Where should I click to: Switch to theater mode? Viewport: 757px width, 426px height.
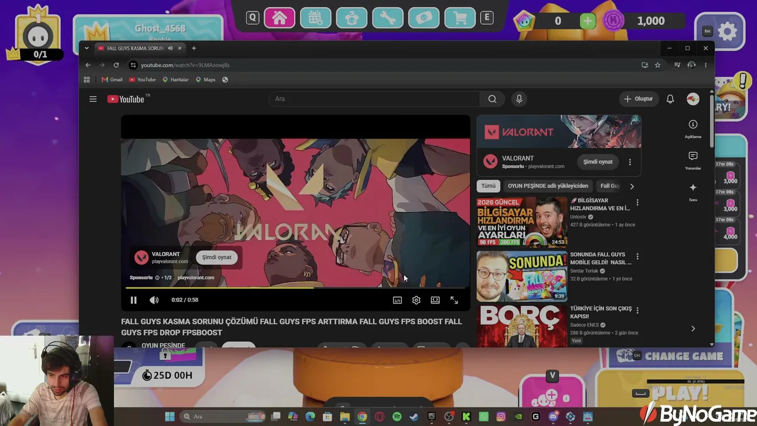coord(435,300)
